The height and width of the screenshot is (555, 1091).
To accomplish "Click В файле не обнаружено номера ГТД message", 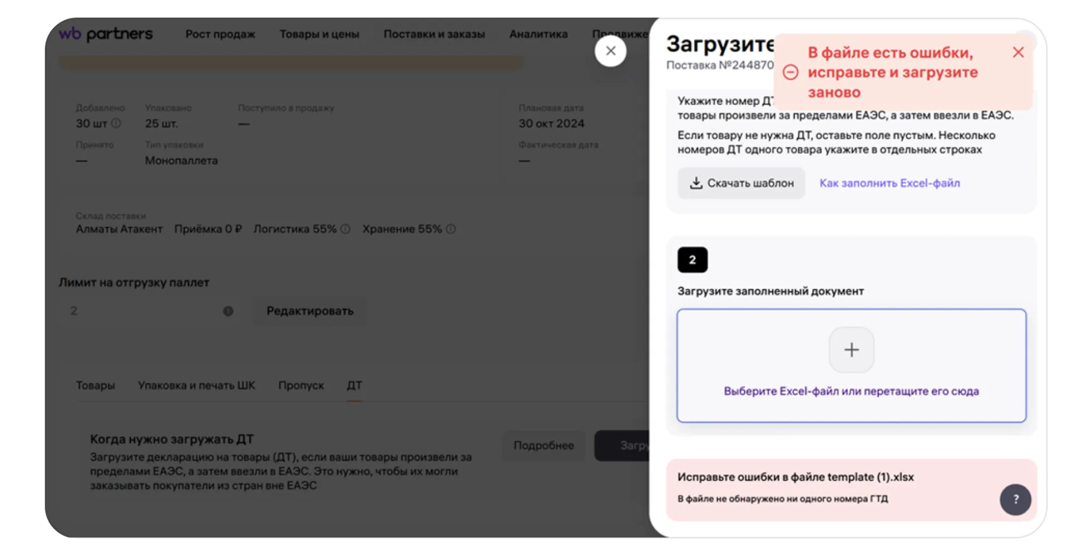I will [783, 499].
